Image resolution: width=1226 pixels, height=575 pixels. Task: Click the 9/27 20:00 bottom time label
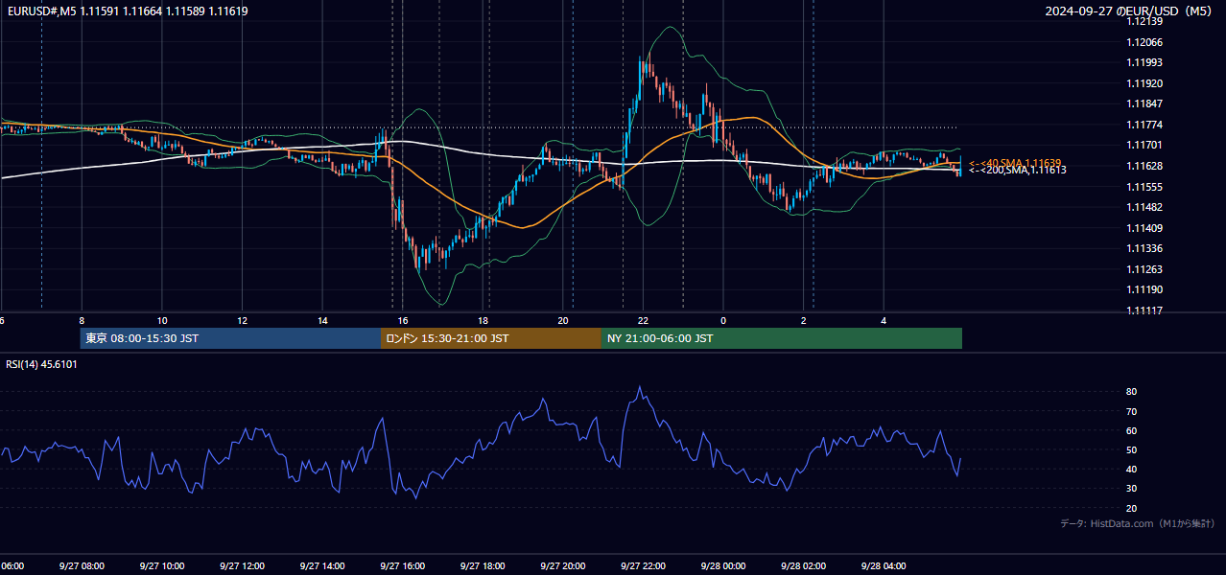563,566
